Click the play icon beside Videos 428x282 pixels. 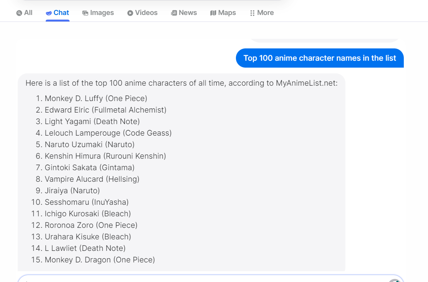[130, 13]
